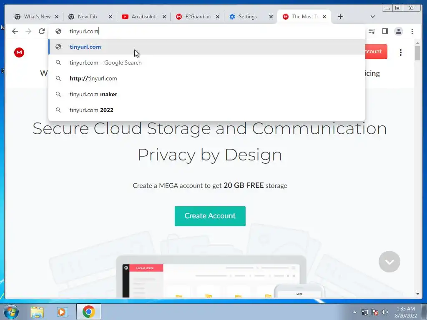Click the Cloud drive label in preview
Viewport: 427px width, 320px height.
pyautogui.click(x=145, y=268)
